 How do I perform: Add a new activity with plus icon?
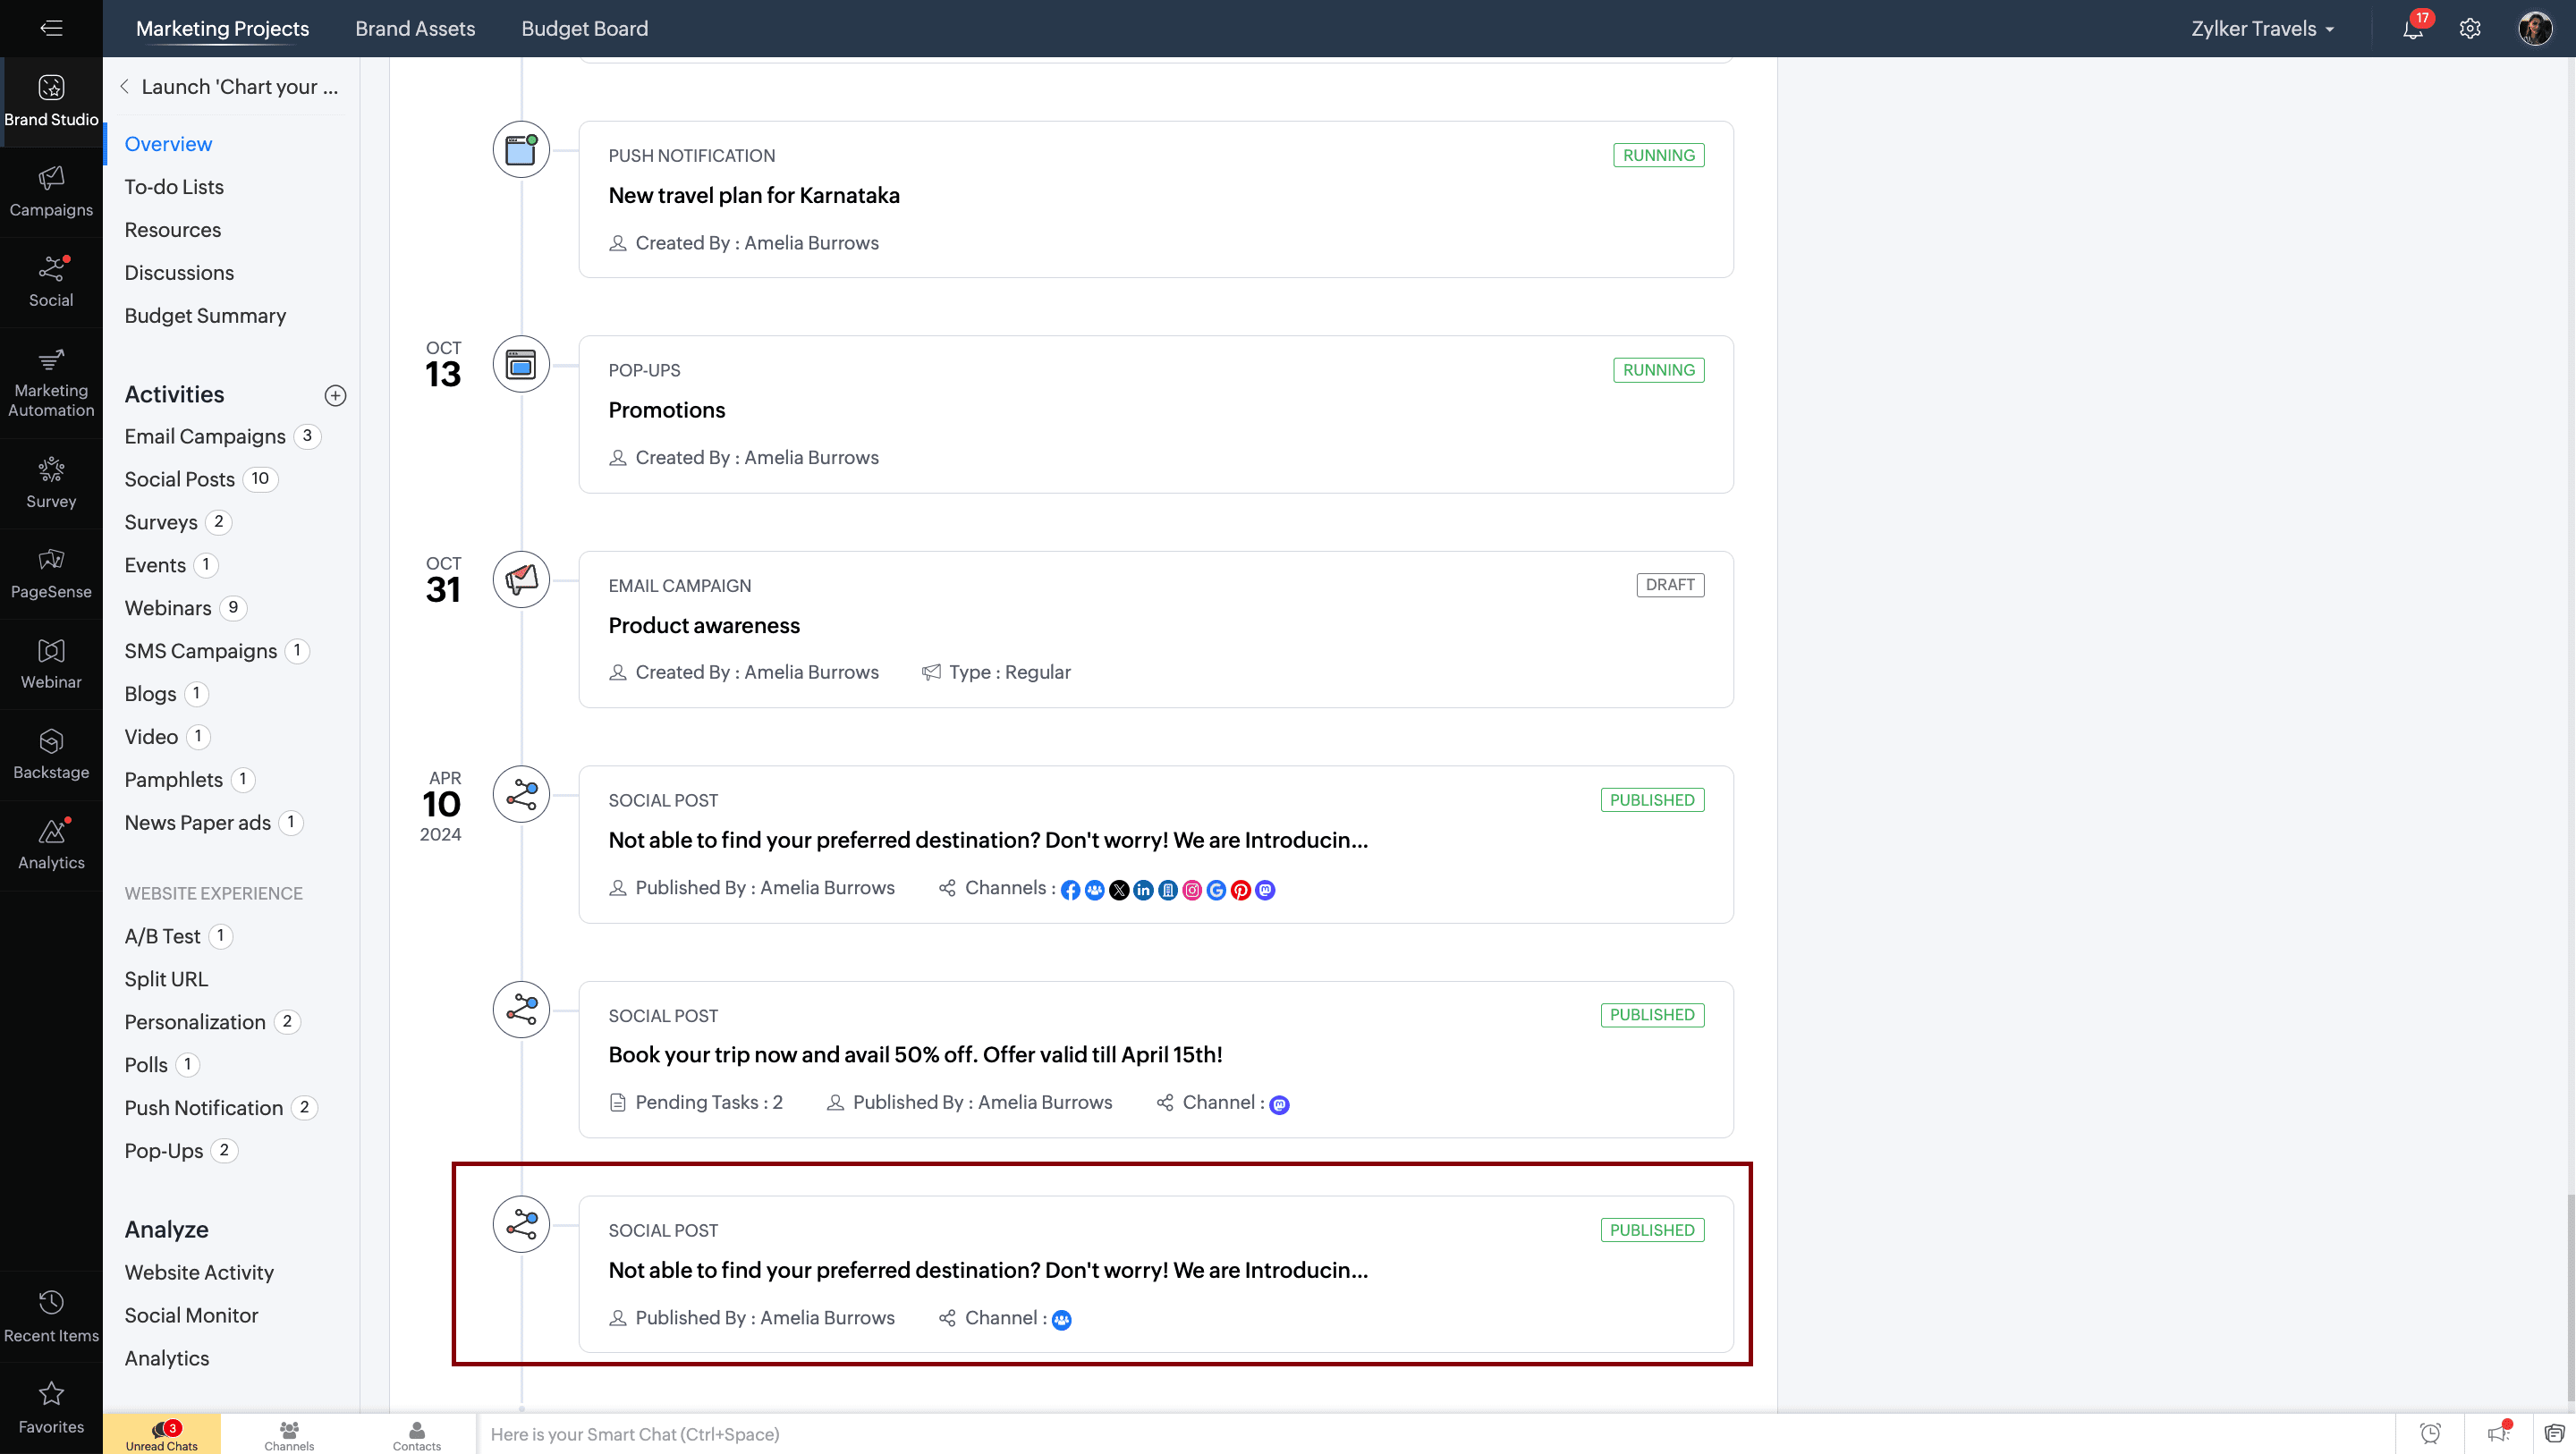pos(335,395)
